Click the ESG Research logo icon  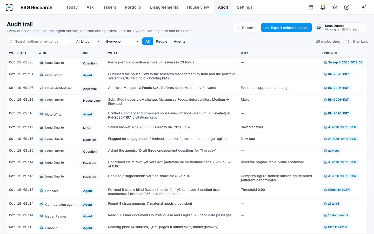coord(9,7)
